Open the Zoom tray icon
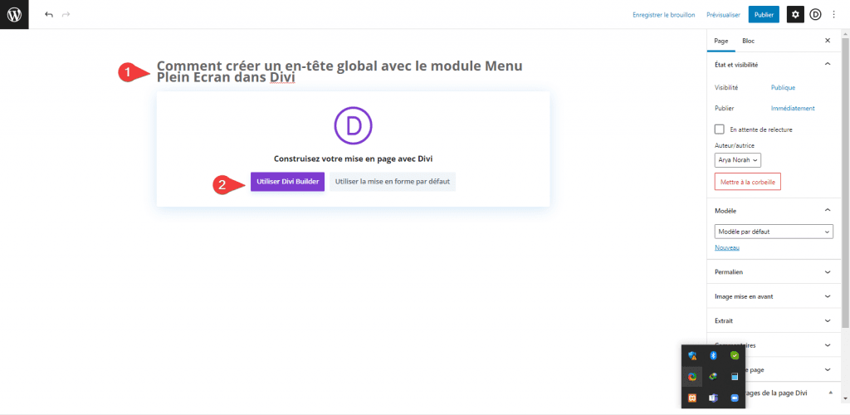 tap(735, 398)
